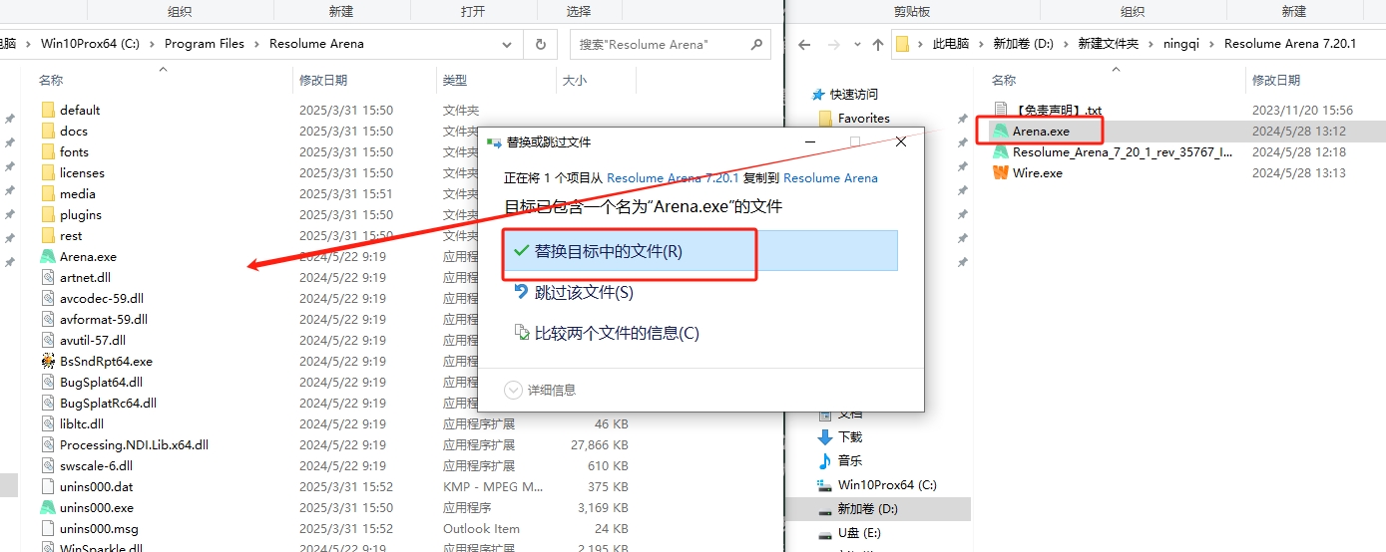Screen dimensions: 1386x552
Task: Select the 免责声明 .txt file icon
Action: (x=1001, y=110)
